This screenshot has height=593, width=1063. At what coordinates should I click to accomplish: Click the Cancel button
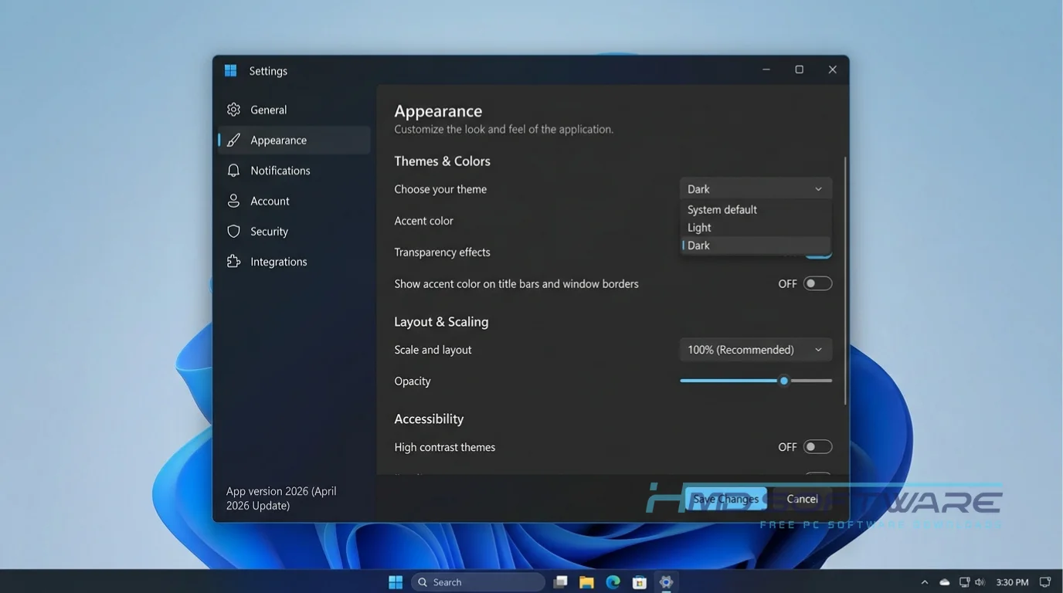point(802,499)
